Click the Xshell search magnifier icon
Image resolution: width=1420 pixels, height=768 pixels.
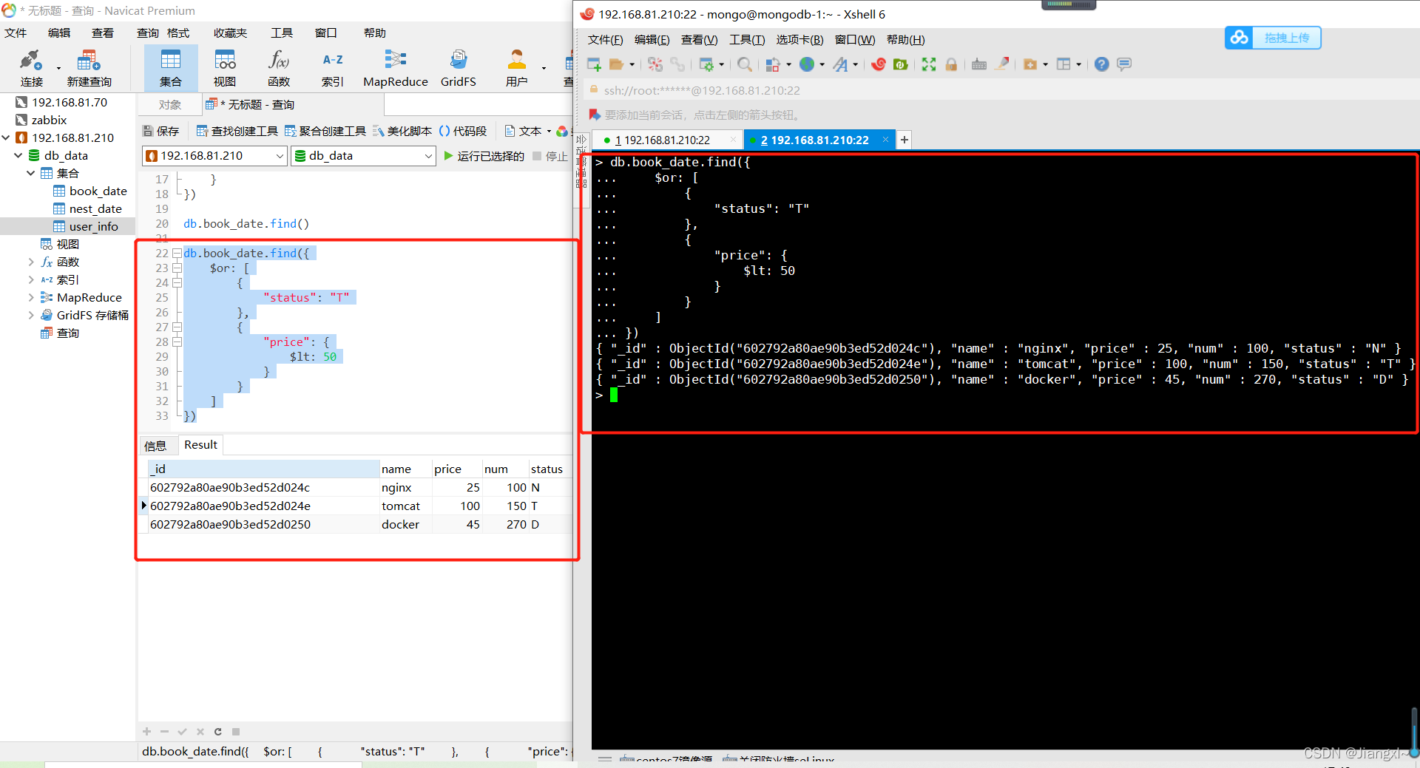(x=745, y=64)
